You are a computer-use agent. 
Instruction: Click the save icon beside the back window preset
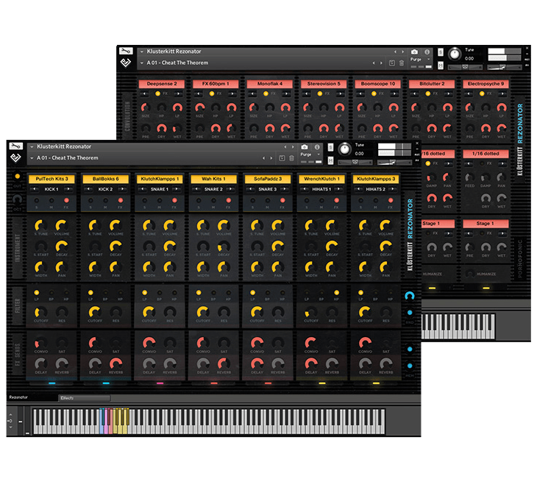coord(392,63)
